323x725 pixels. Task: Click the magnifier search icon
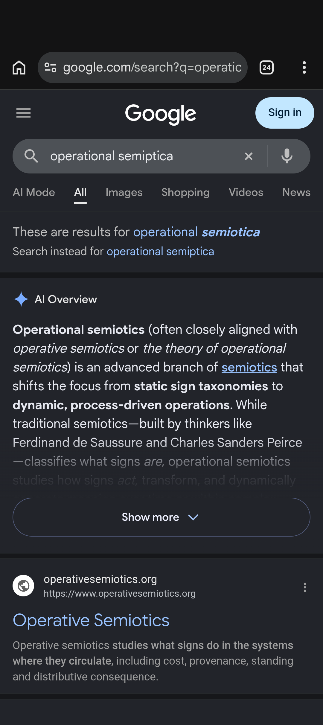(x=31, y=156)
